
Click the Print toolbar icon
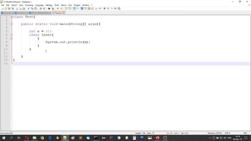24,9
